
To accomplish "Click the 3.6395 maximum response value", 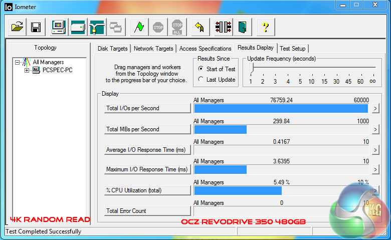I will [281, 161].
